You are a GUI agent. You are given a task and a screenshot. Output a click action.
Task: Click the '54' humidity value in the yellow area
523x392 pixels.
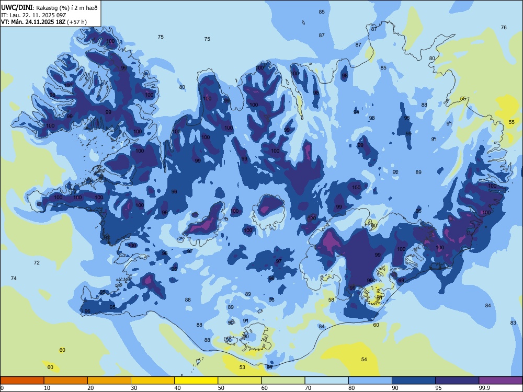coord(364,359)
